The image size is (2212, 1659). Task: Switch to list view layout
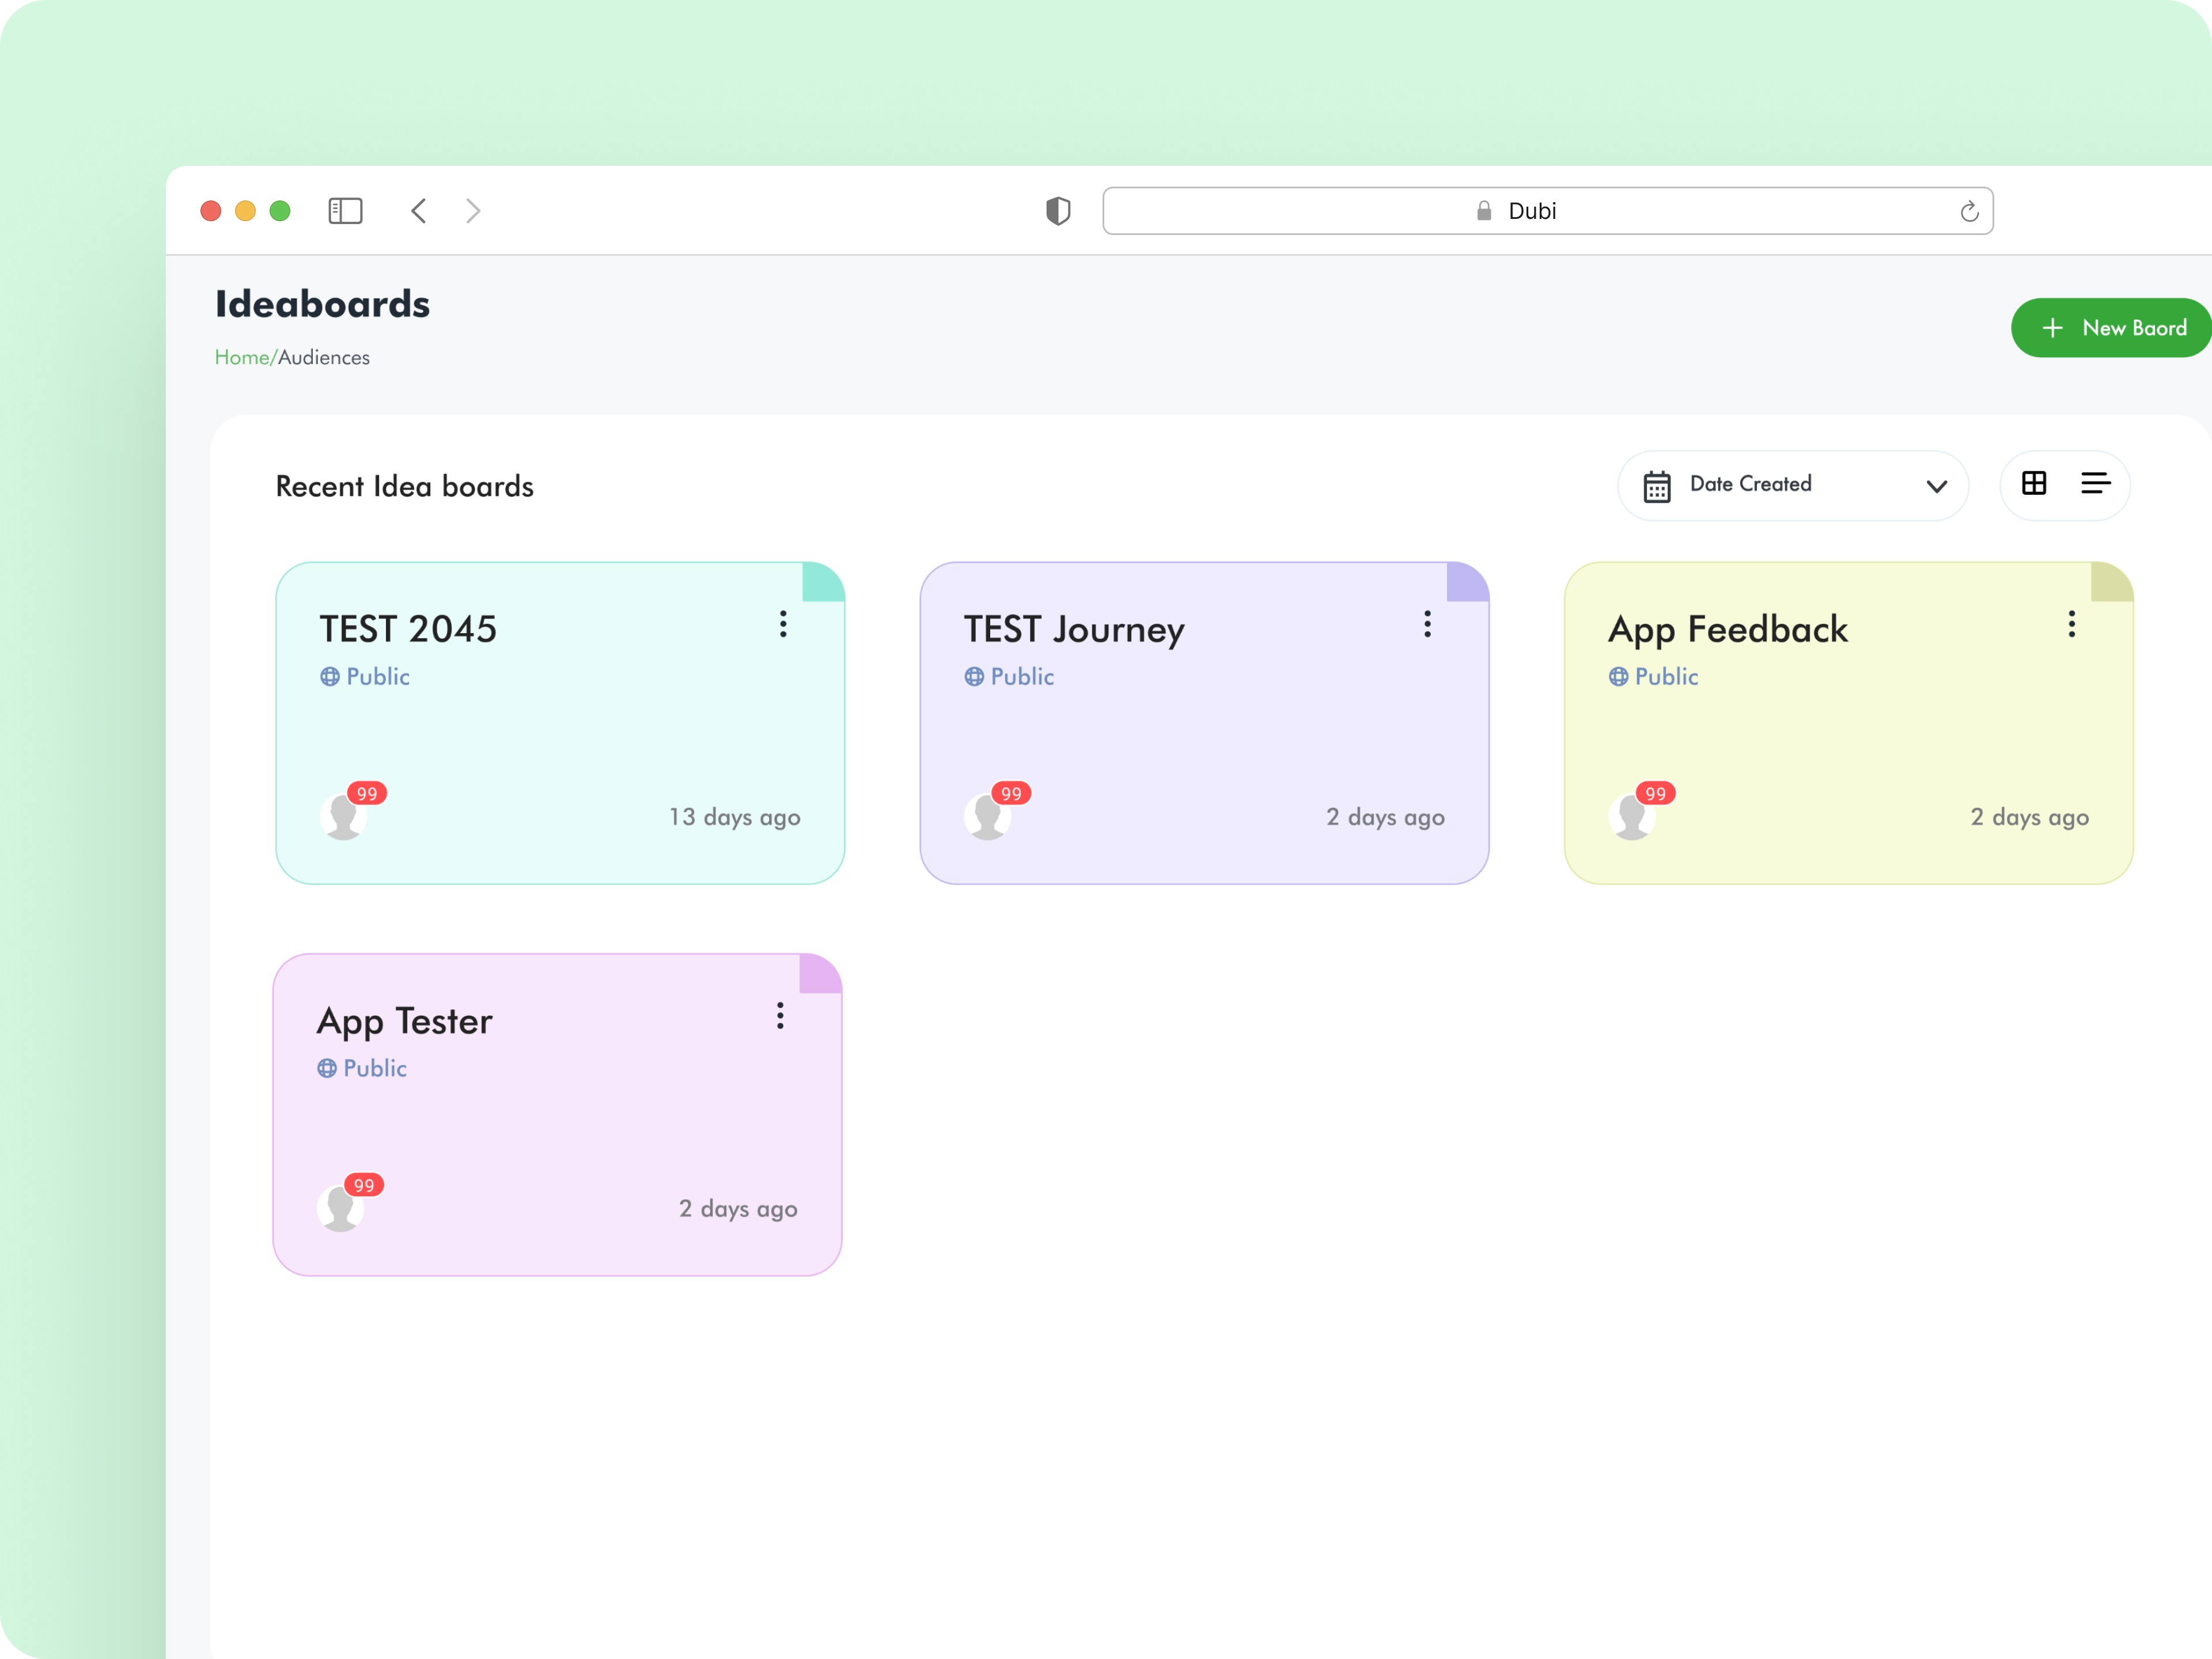click(2095, 485)
